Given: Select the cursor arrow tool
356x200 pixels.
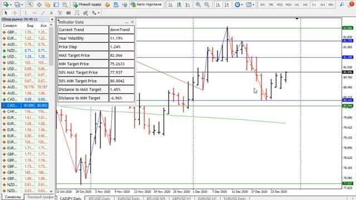Looking at the screenshot, I should pyautogui.click(x=6, y=13).
